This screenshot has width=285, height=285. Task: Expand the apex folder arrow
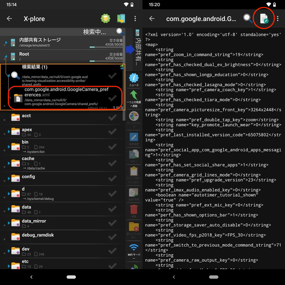click(x=9, y=132)
